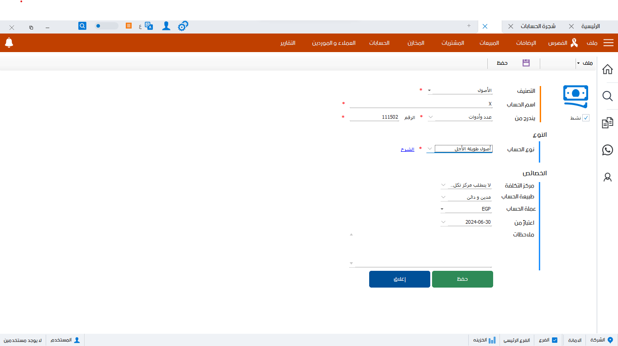Open the عملة الحساب currency dropdown showing EGP
This screenshot has width=618, height=346.
(442, 208)
